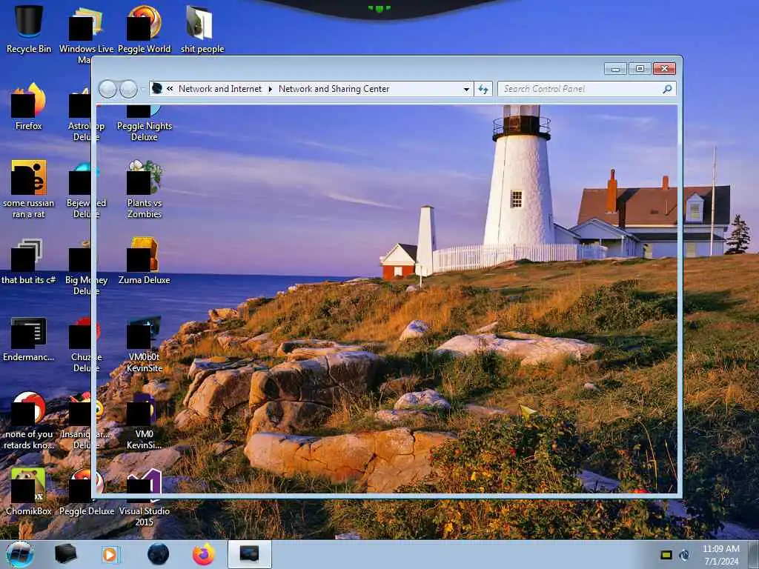The image size is (759, 569).
Task: Select the Zuma Deluxe icon
Action: coord(145,262)
